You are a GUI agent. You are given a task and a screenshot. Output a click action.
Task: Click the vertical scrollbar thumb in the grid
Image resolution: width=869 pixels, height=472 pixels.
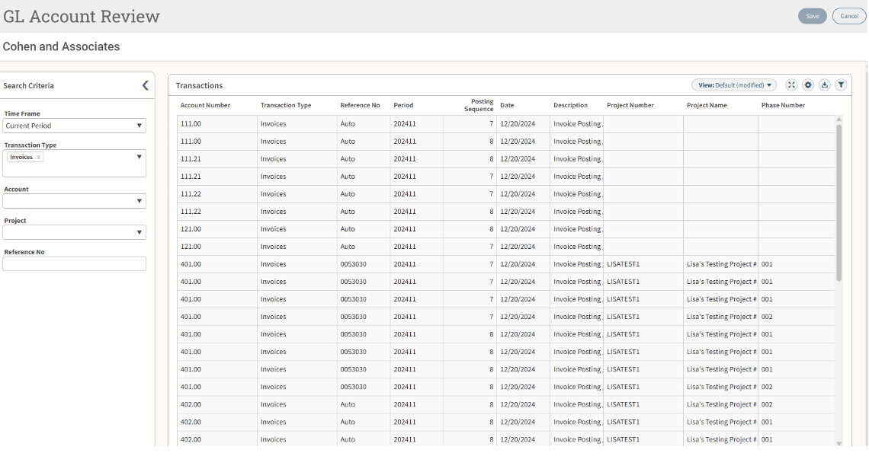839,203
